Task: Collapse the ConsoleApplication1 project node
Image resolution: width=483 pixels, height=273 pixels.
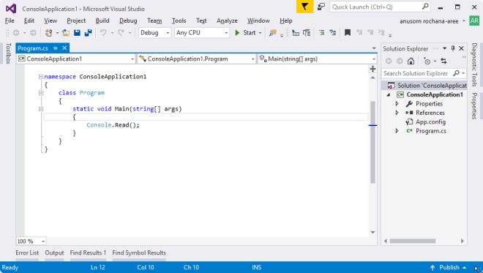Action: [389, 94]
